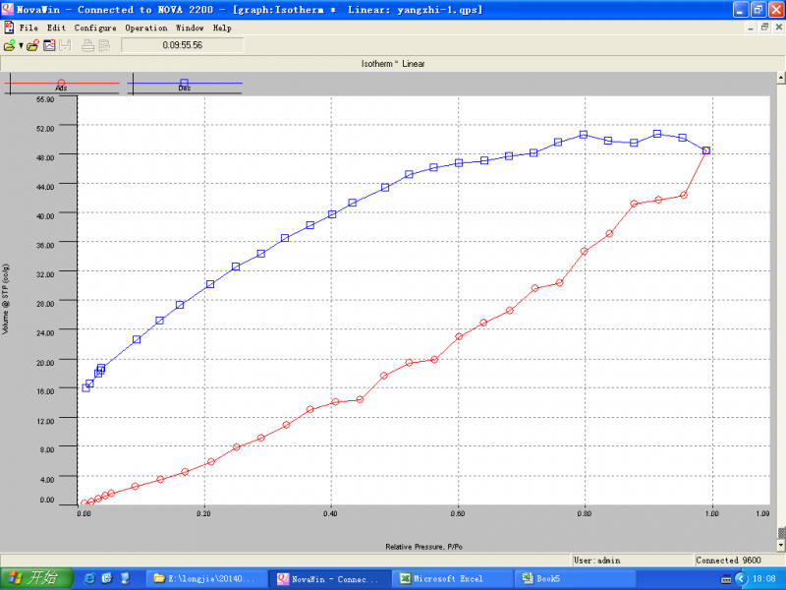Click the keyboard language tray icon
The width and height of the screenshot is (786, 590).
pos(725,579)
